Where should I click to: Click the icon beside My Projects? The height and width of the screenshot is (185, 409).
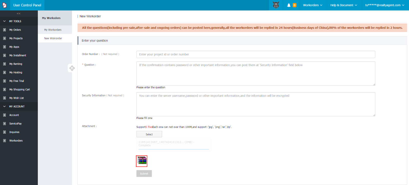click(x=5, y=38)
